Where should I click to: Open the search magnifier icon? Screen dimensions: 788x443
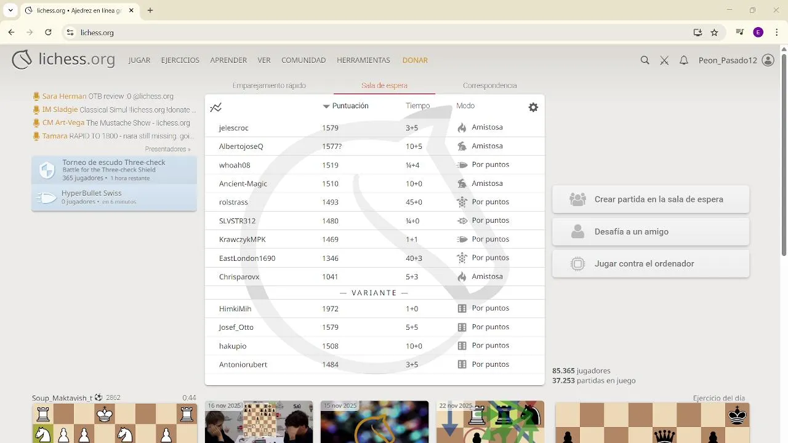click(x=645, y=60)
